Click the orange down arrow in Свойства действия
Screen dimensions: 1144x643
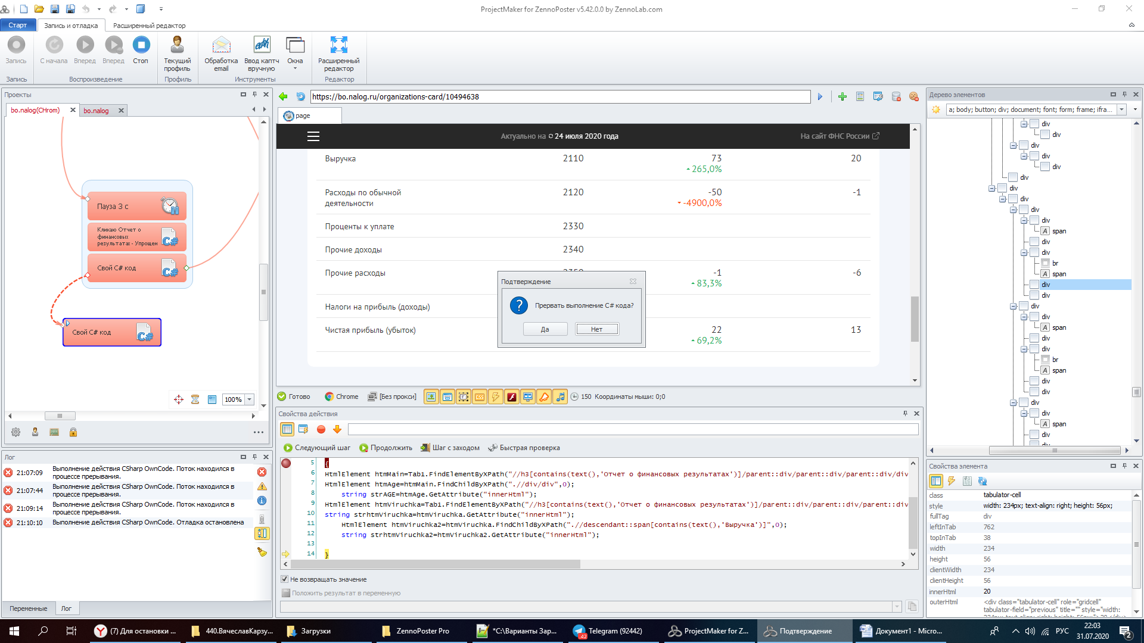point(337,429)
